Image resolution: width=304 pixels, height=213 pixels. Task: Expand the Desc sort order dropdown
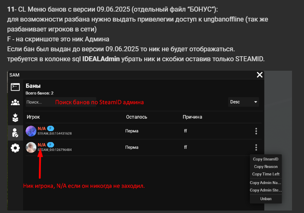(244, 102)
